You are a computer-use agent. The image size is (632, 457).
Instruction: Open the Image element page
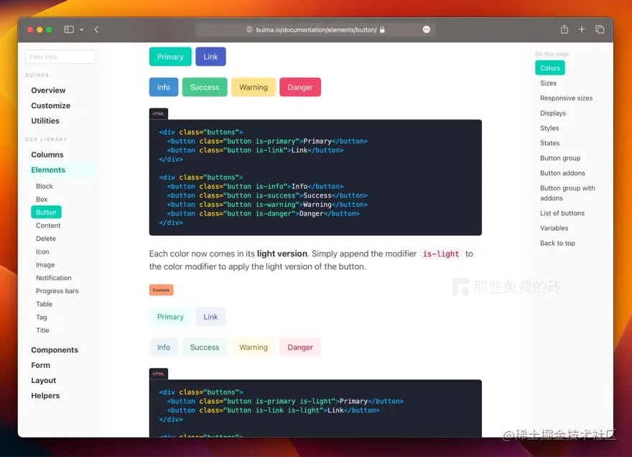[45, 265]
